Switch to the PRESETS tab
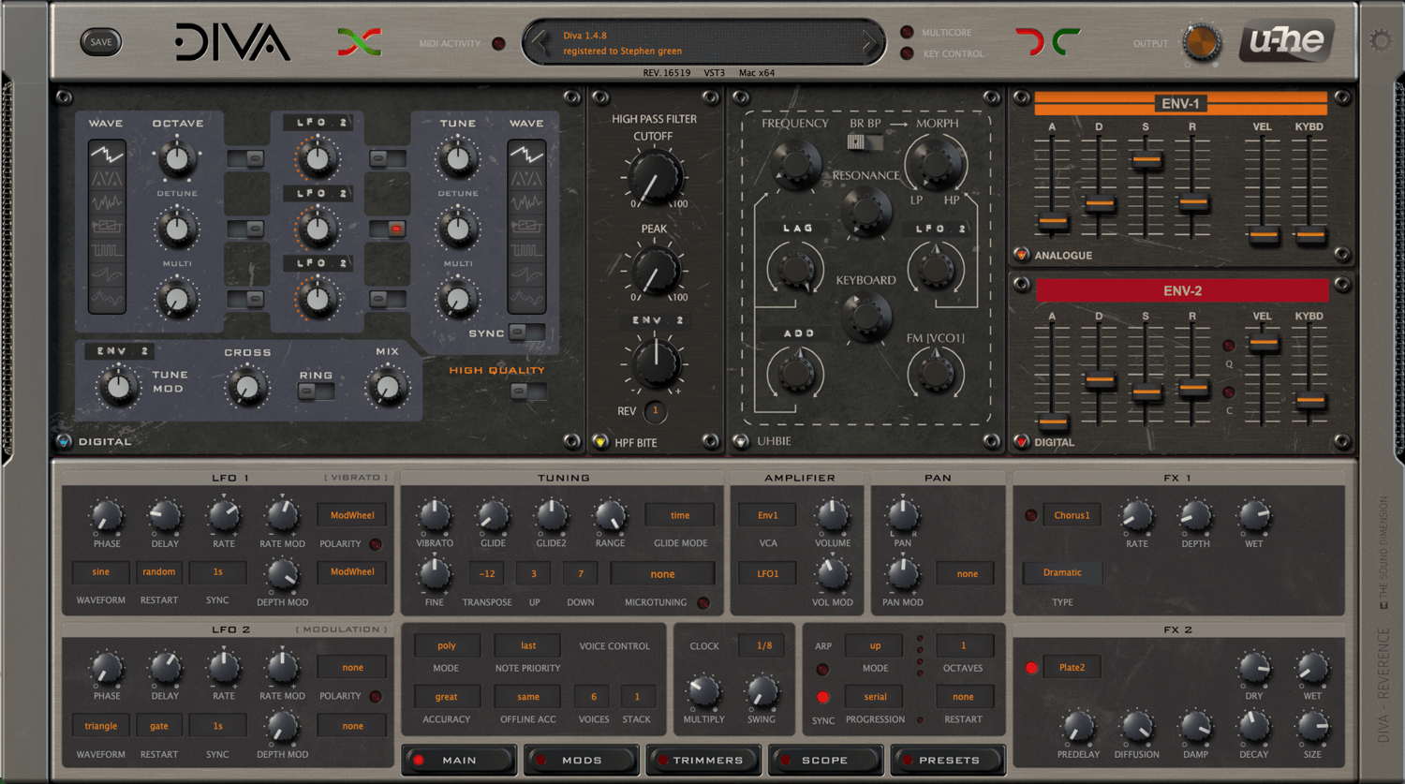The image size is (1405, 784). [x=948, y=760]
